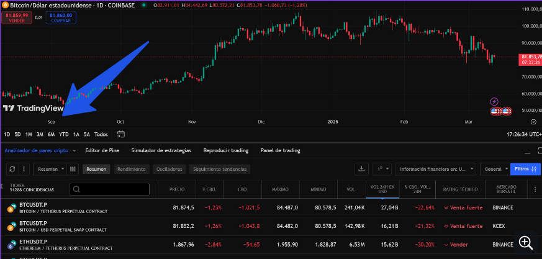Toggle the Rendimiento column view
Screen dimensions: 542x259
point(131,169)
